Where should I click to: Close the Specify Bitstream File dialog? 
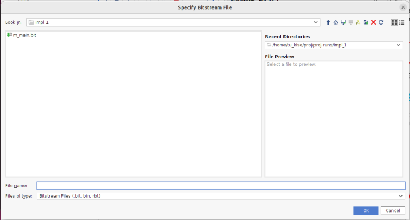(403, 7)
